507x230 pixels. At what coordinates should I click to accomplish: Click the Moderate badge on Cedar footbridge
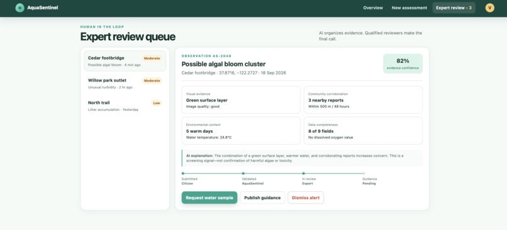152,58
